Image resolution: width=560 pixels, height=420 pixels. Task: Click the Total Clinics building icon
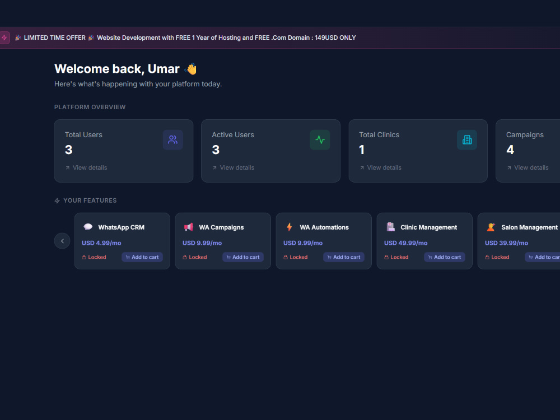[467, 139]
